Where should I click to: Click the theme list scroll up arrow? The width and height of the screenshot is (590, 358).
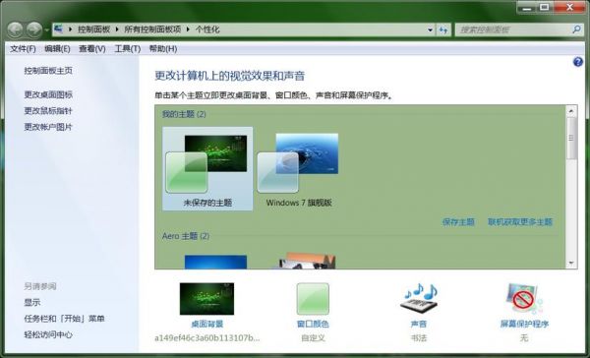(x=571, y=111)
